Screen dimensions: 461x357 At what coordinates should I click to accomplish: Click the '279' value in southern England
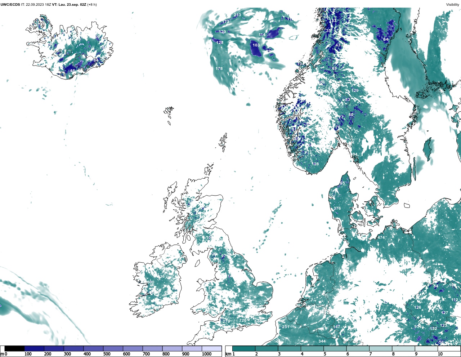point(226,322)
